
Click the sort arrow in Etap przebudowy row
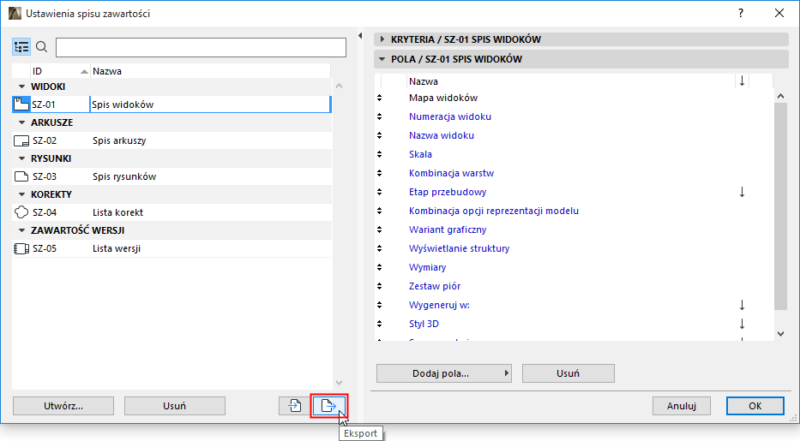(742, 192)
